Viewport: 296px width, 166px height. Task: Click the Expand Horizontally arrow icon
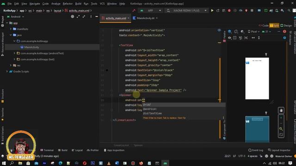pyautogui.click(x=253, y=38)
